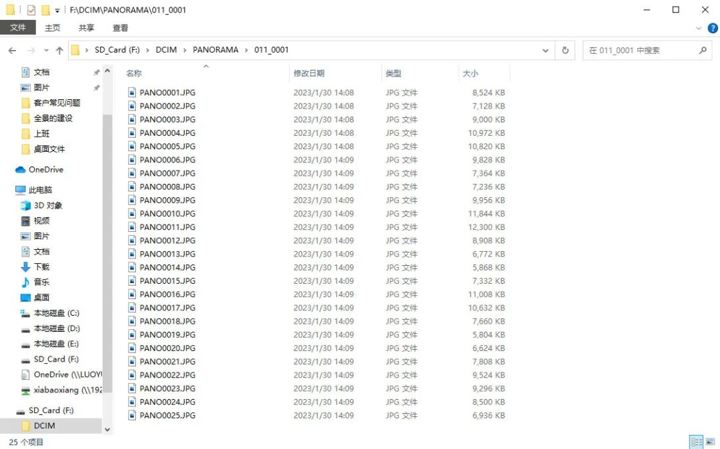The image size is (720, 449).
Task: Go back with the Back arrow
Action: point(13,51)
